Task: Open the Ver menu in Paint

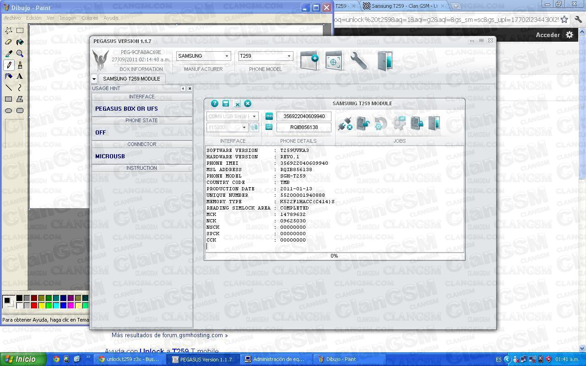Action: pyautogui.click(x=50, y=18)
